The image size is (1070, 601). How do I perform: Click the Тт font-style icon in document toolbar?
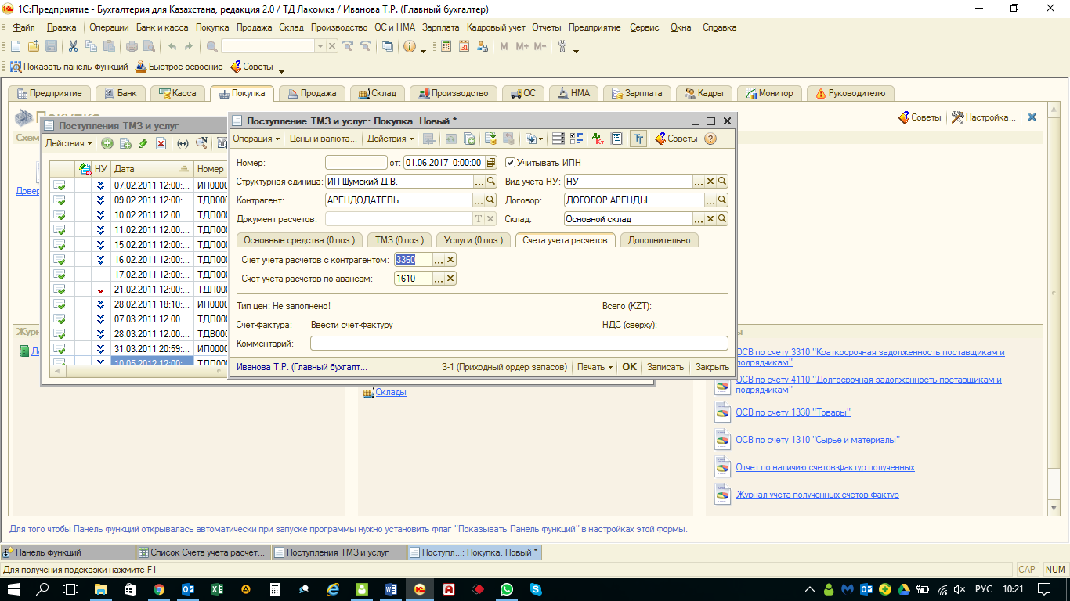coord(638,139)
